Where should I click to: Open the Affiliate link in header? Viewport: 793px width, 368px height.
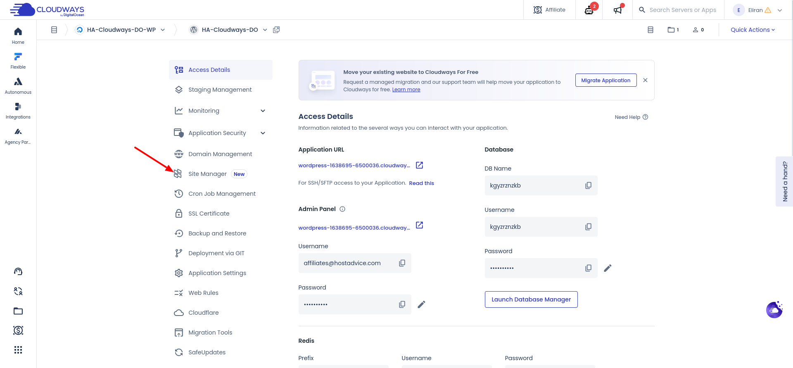coord(549,10)
